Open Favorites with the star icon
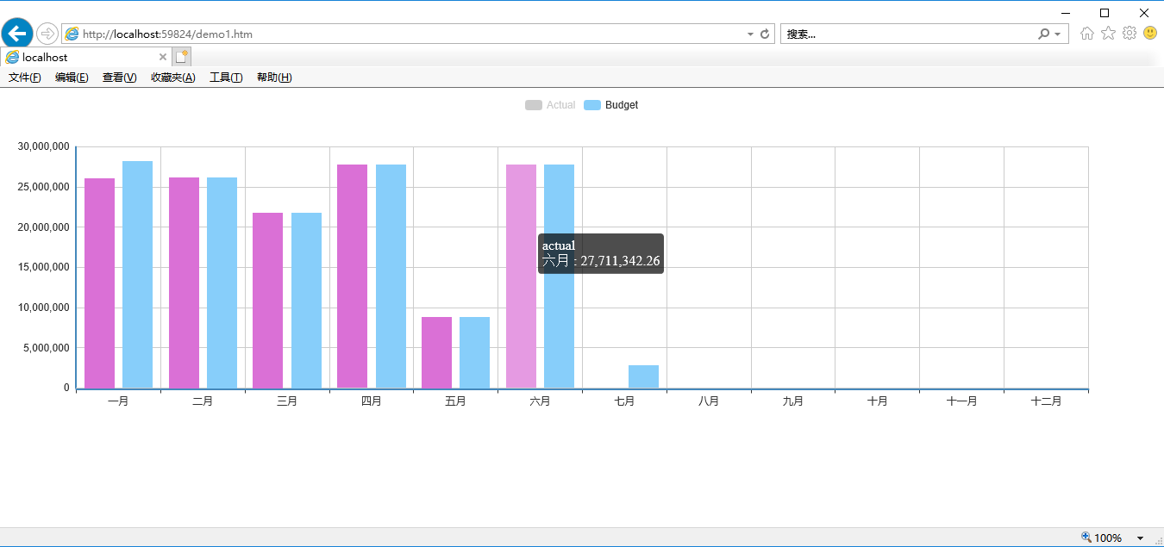Screen dimensions: 1164x547 point(1108,34)
